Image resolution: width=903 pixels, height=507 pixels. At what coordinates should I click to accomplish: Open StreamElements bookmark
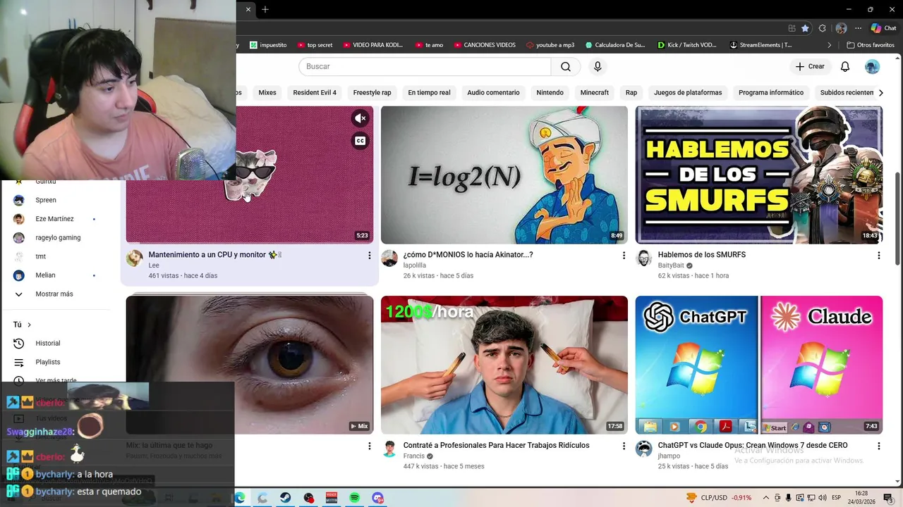[x=760, y=44]
